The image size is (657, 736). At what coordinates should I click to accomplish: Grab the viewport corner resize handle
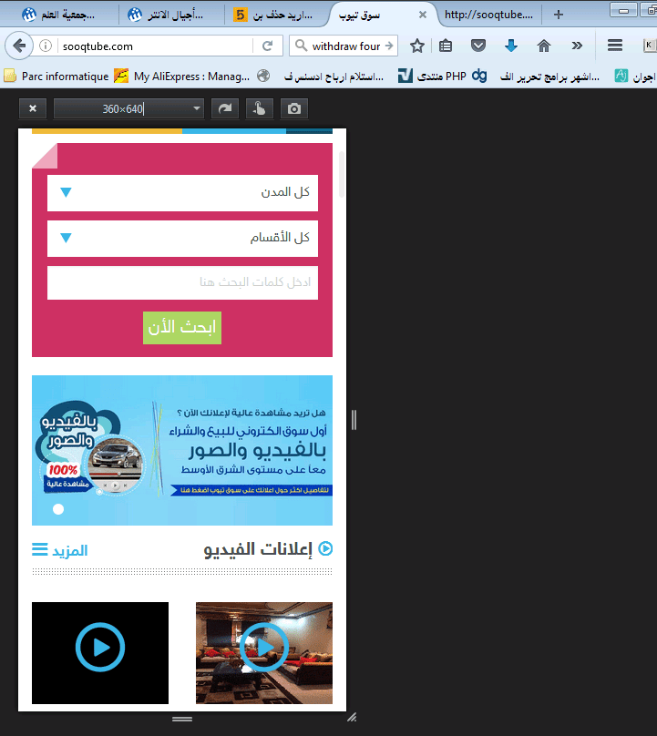click(x=352, y=717)
